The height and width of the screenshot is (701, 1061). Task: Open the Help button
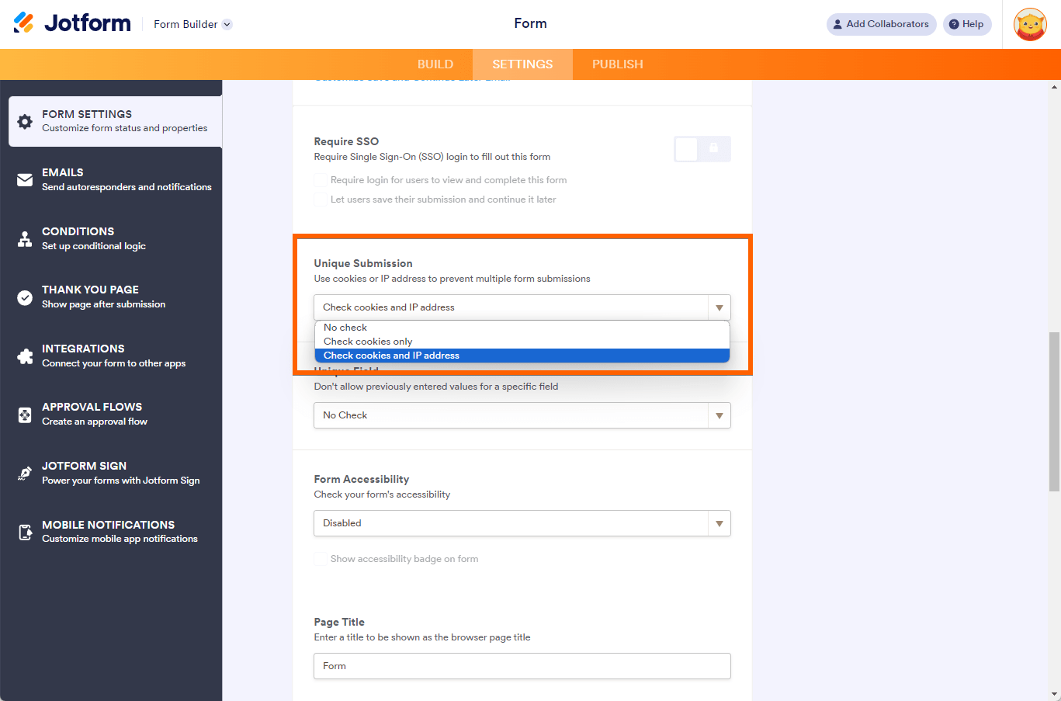pyautogui.click(x=966, y=24)
